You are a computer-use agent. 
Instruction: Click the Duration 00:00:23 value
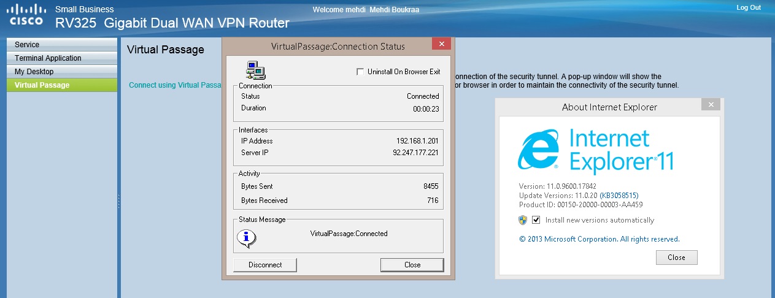[426, 109]
